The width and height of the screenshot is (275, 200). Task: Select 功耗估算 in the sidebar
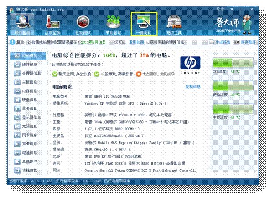[x=26, y=170]
